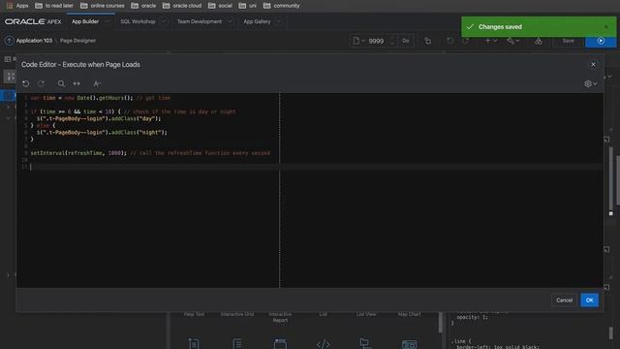
Task: Edit page number field showing 9999
Action: click(377, 41)
